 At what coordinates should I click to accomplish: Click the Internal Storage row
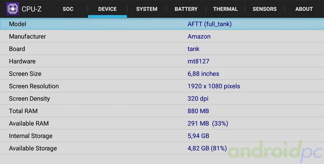[162, 136]
